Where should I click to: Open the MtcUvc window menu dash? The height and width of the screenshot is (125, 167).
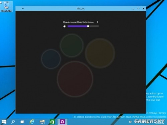pos(23,8)
